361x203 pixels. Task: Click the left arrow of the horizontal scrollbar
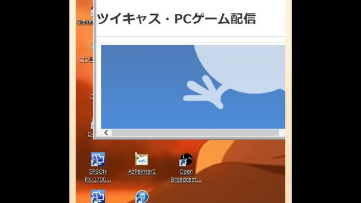coord(106,133)
